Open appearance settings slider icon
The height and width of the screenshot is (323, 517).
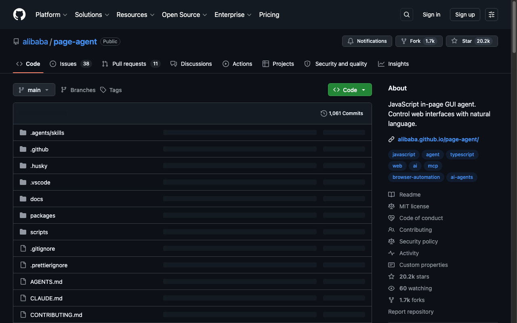pyautogui.click(x=492, y=15)
